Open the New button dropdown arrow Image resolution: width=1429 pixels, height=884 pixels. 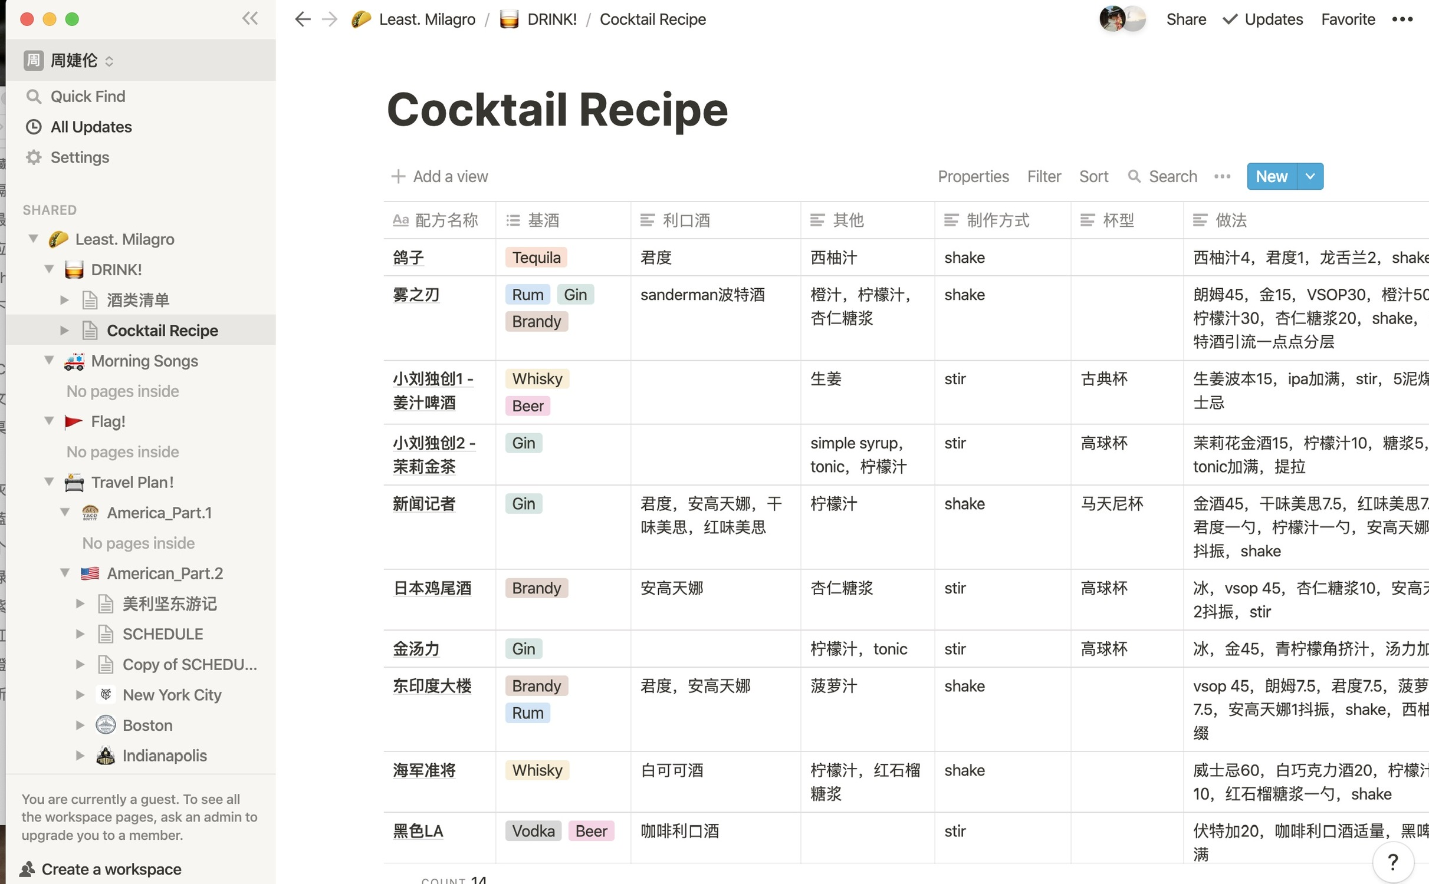click(1310, 176)
